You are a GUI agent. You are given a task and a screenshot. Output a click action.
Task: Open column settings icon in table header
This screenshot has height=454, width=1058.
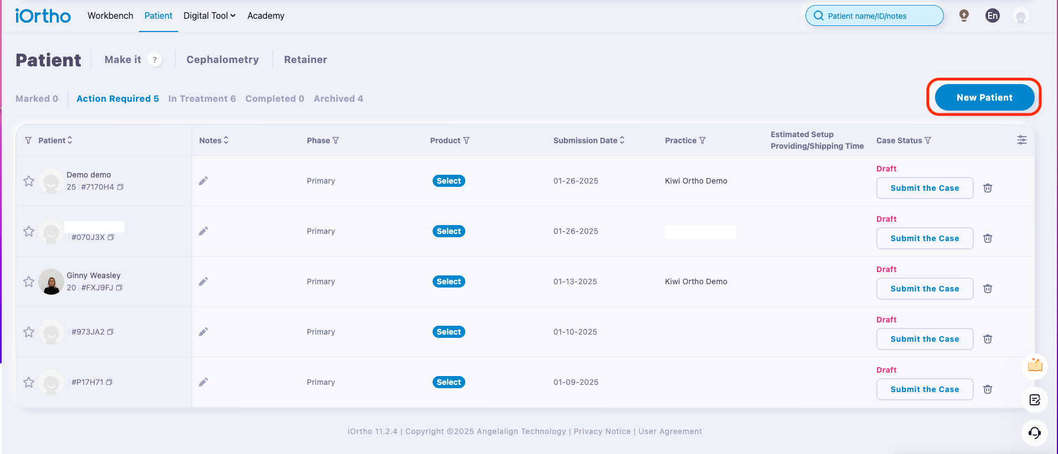[x=1022, y=140]
